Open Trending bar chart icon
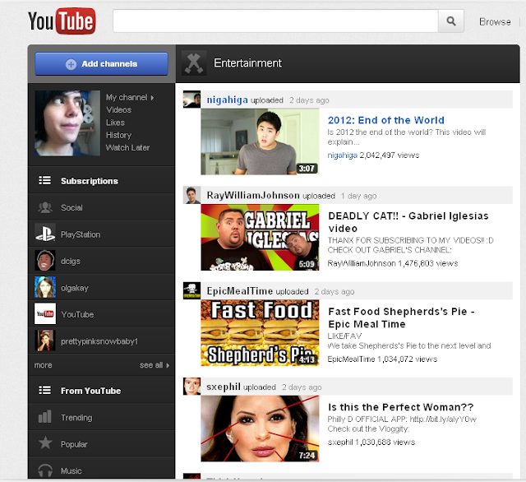This screenshot has height=482, width=526. coord(45,417)
